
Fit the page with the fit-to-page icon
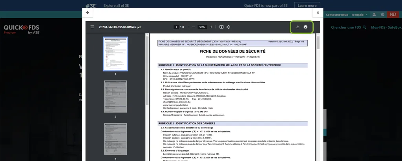tap(221, 27)
